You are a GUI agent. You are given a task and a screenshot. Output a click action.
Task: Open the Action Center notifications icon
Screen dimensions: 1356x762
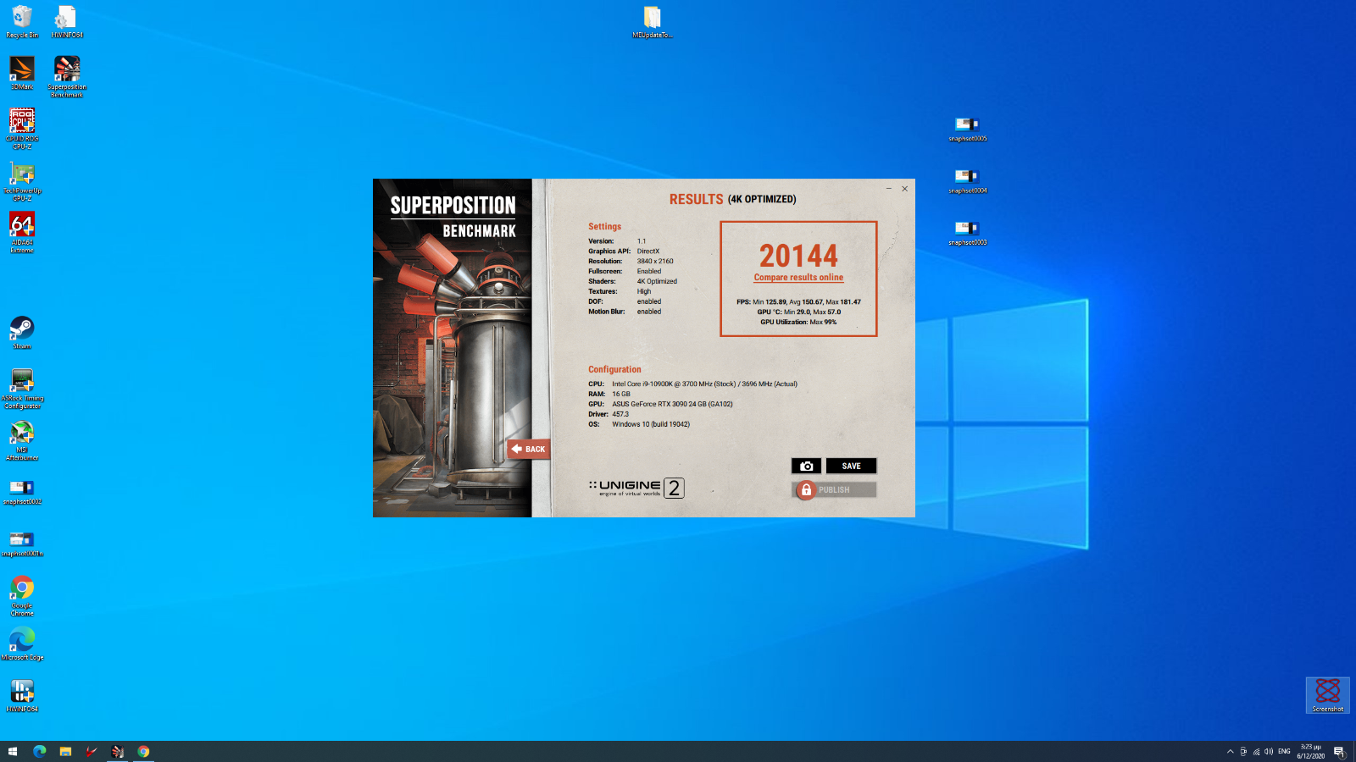tap(1339, 751)
